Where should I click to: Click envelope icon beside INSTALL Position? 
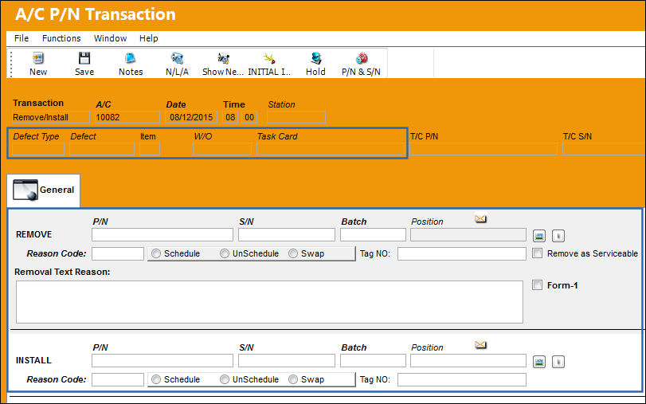[480, 345]
